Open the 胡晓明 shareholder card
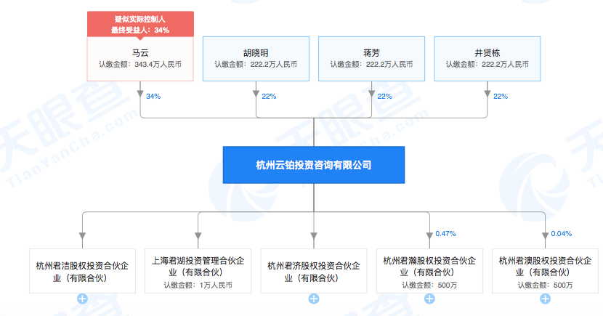The width and height of the screenshot is (603, 316). point(256,59)
